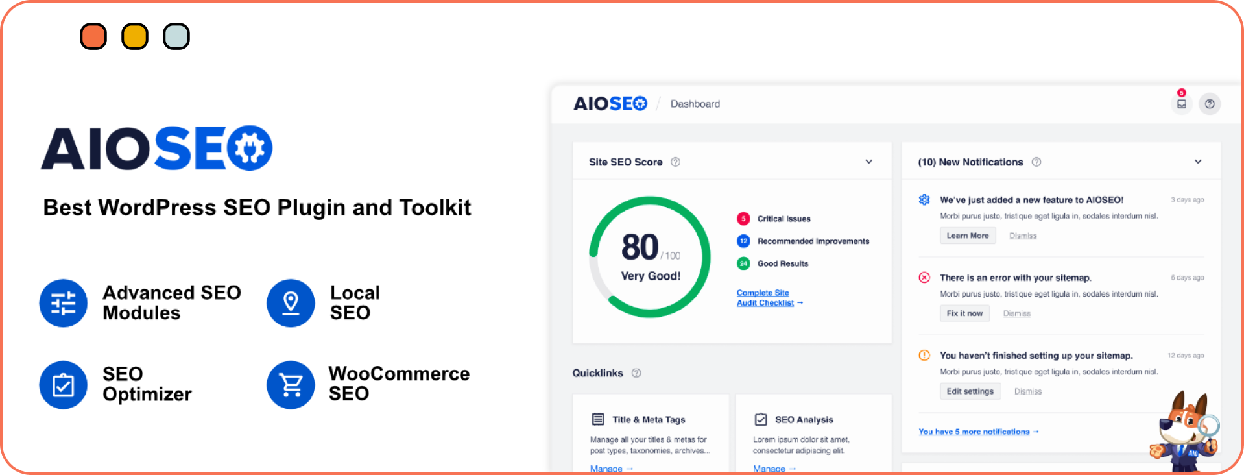Click the Advanced SEO Modules sliders icon
Screen dimensions: 1244x475
click(63, 303)
